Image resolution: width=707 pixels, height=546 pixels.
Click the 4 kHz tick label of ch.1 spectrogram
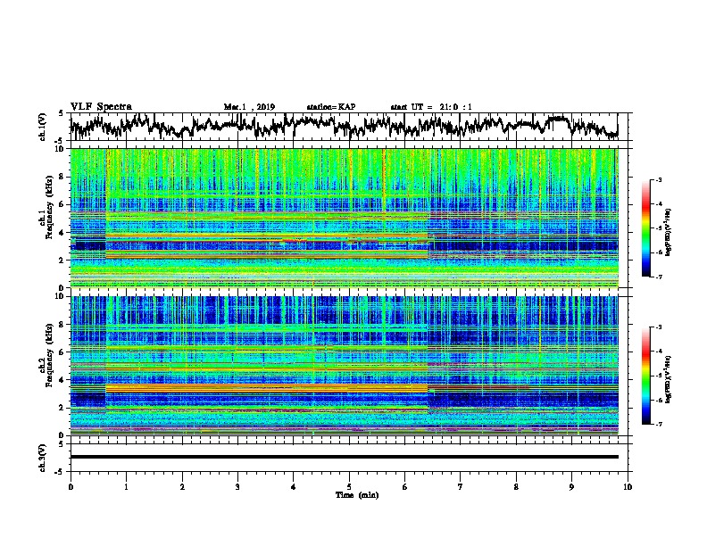tap(63, 233)
